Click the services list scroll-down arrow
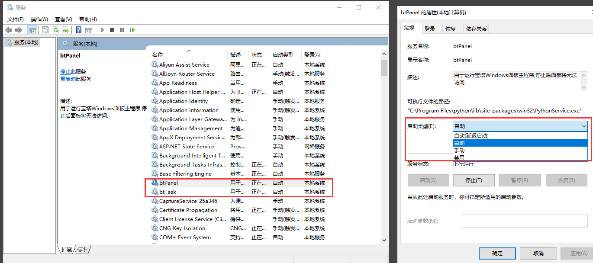The image size is (593, 263). (x=384, y=240)
